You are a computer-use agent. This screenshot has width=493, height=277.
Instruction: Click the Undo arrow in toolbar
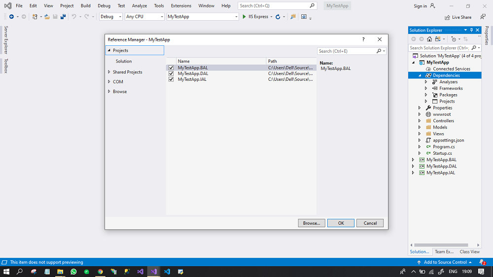click(x=74, y=17)
